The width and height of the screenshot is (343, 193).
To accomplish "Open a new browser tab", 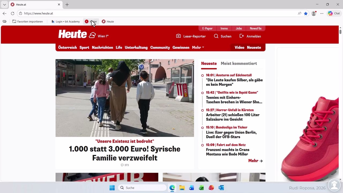I will coord(67,5).
